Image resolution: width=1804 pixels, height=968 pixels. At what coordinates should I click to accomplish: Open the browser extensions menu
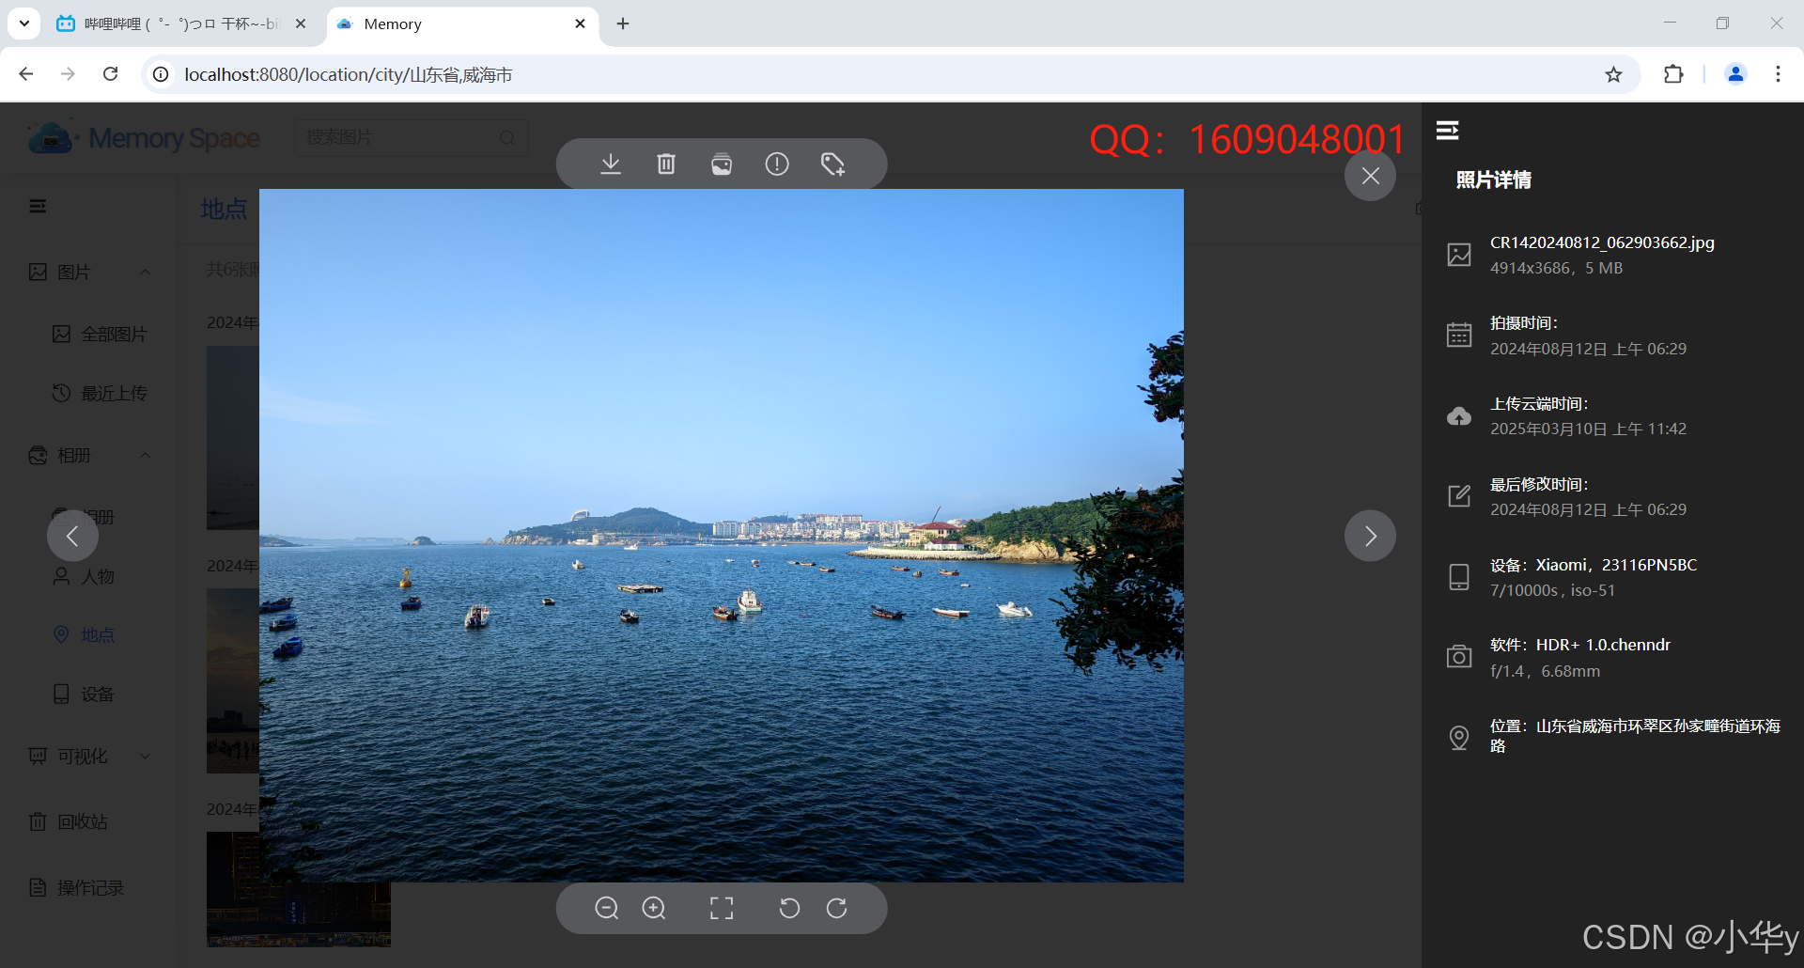click(x=1673, y=74)
